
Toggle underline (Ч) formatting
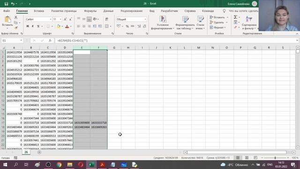tap(38, 26)
